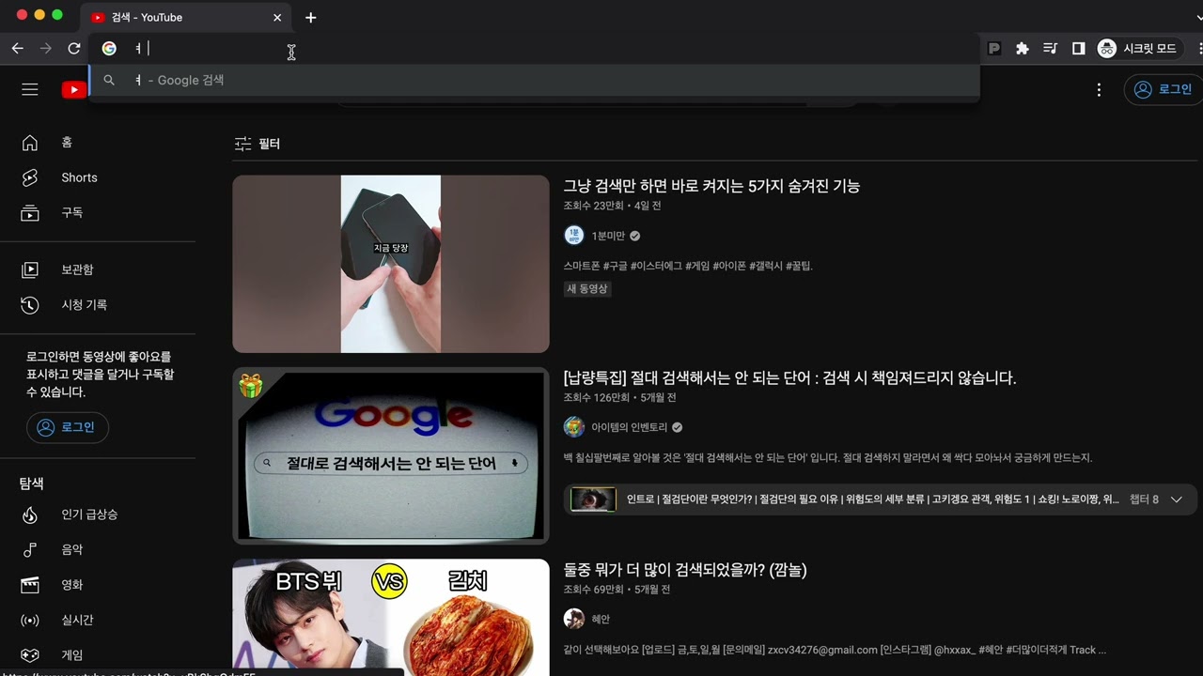Open the BTS뷔 VS 김치 thumbnail
The height and width of the screenshot is (676, 1203).
point(391,617)
